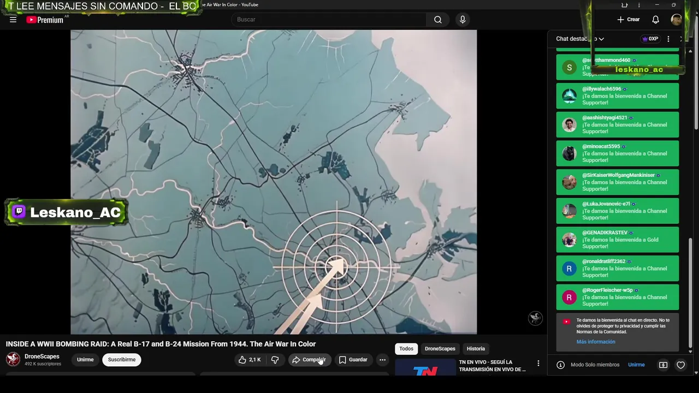Open chat options three-dot menu
Screen dimensions: 699x393
668,39
